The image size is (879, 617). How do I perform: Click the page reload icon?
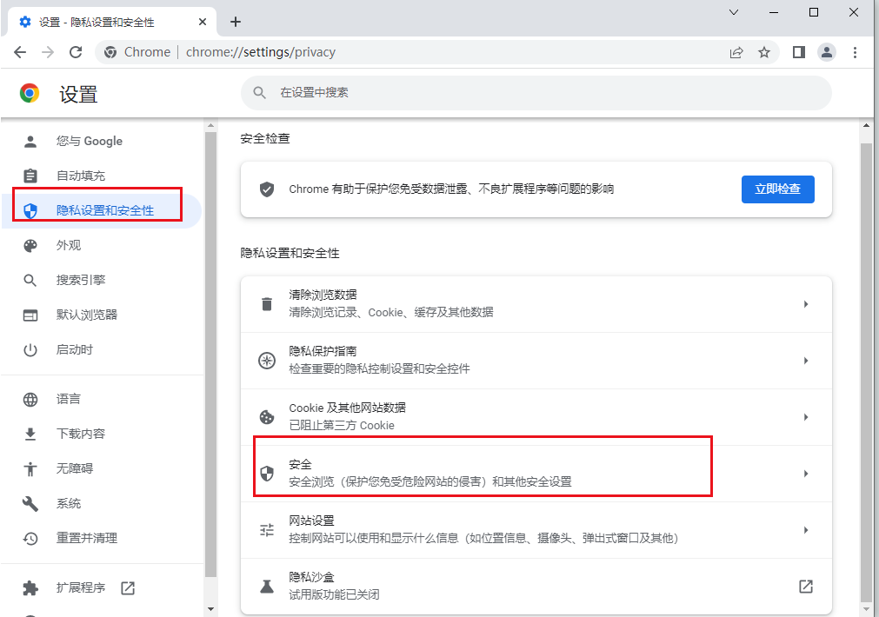(x=76, y=52)
